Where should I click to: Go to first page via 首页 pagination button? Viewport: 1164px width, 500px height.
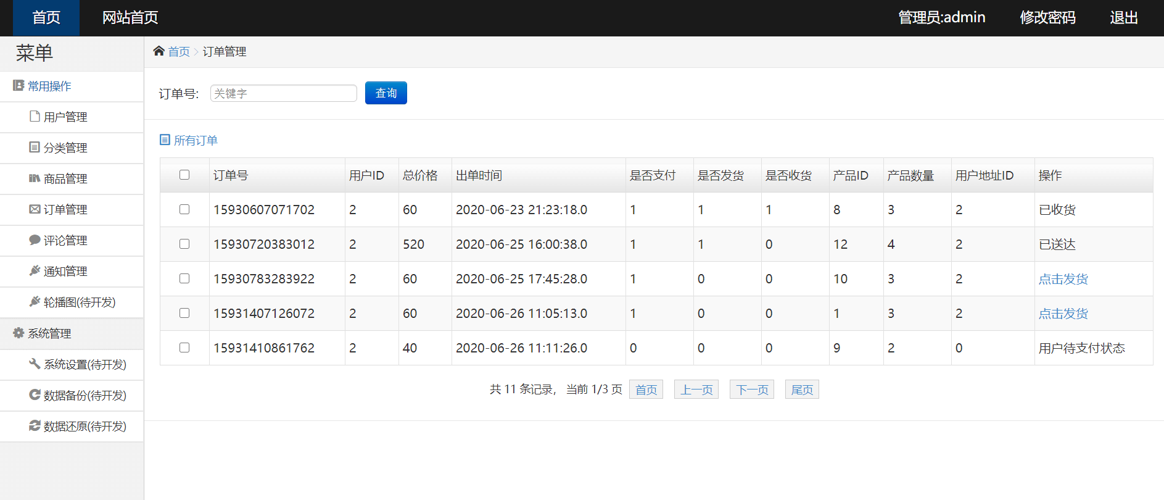tap(646, 390)
